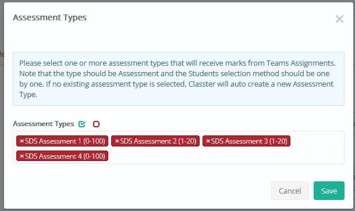Viewport: 355px width, 211px height.
Task: Select all assessment types with green check icon
Action: 82,124
